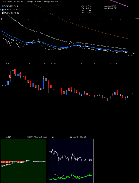Select the 'DOW ST: 7.89' legend label
The height and width of the screenshot is (183, 139).
pos(11,6)
